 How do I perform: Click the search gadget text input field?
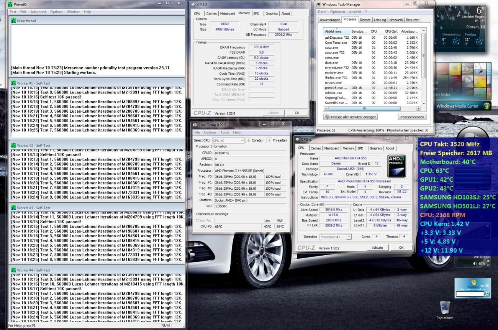470,294
